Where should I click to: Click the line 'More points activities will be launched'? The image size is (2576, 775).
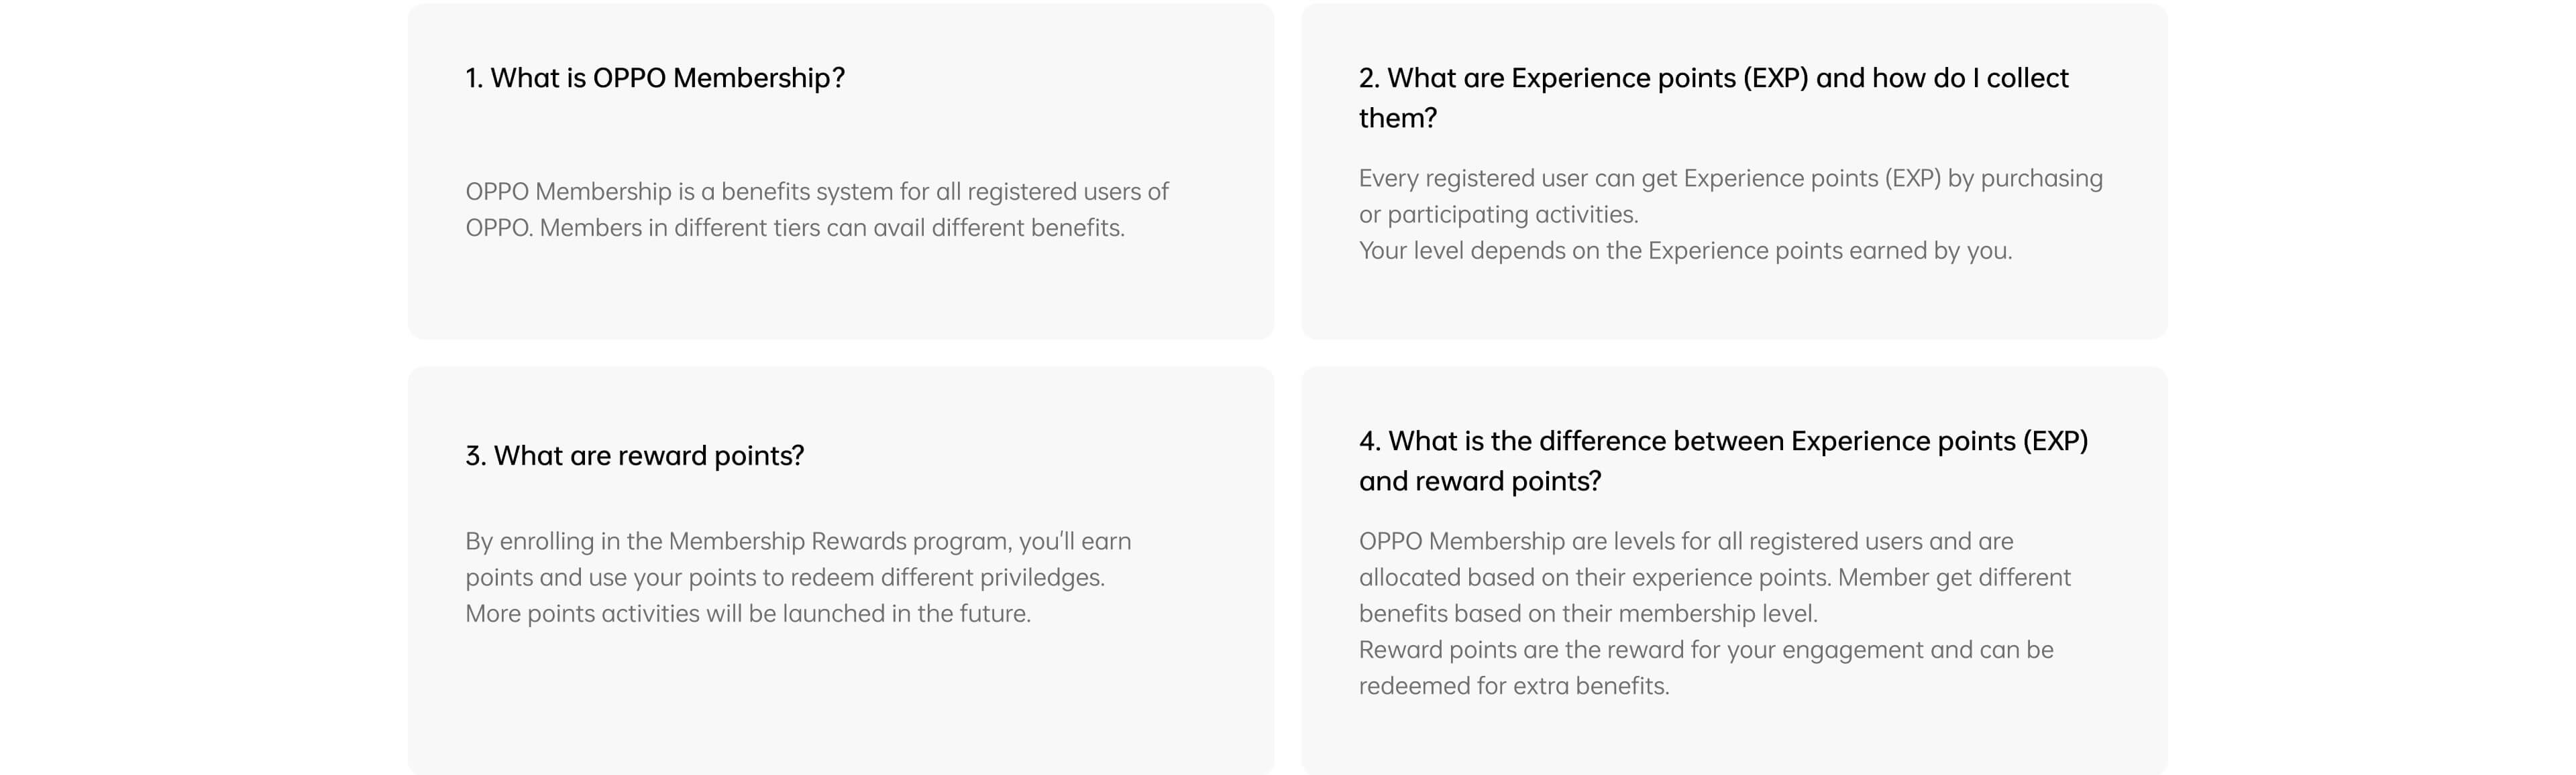(x=747, y=613)
